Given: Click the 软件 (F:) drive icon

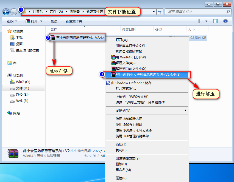Looking at the screenshot, I should (x=12, y=101).
